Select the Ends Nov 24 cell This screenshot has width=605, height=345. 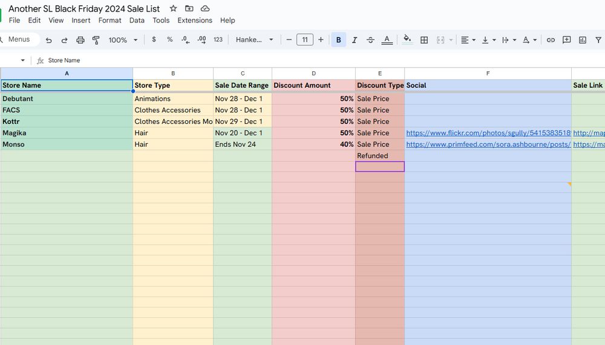point(243,144)
